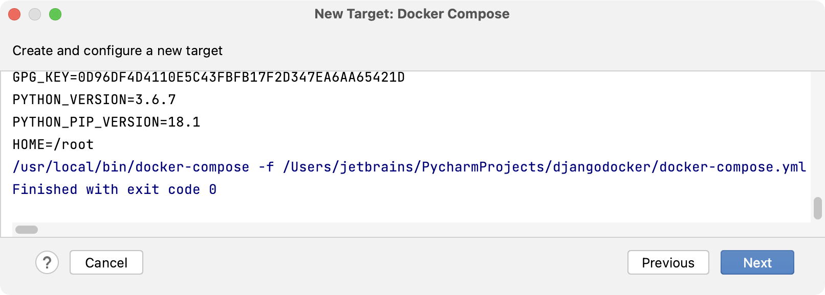Screen dimensions: 825x295
Task: Select the line Finished with exit code 0
Action: [x=115, y=189]
